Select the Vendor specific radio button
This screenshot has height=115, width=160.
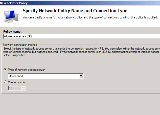pos(5,82)
